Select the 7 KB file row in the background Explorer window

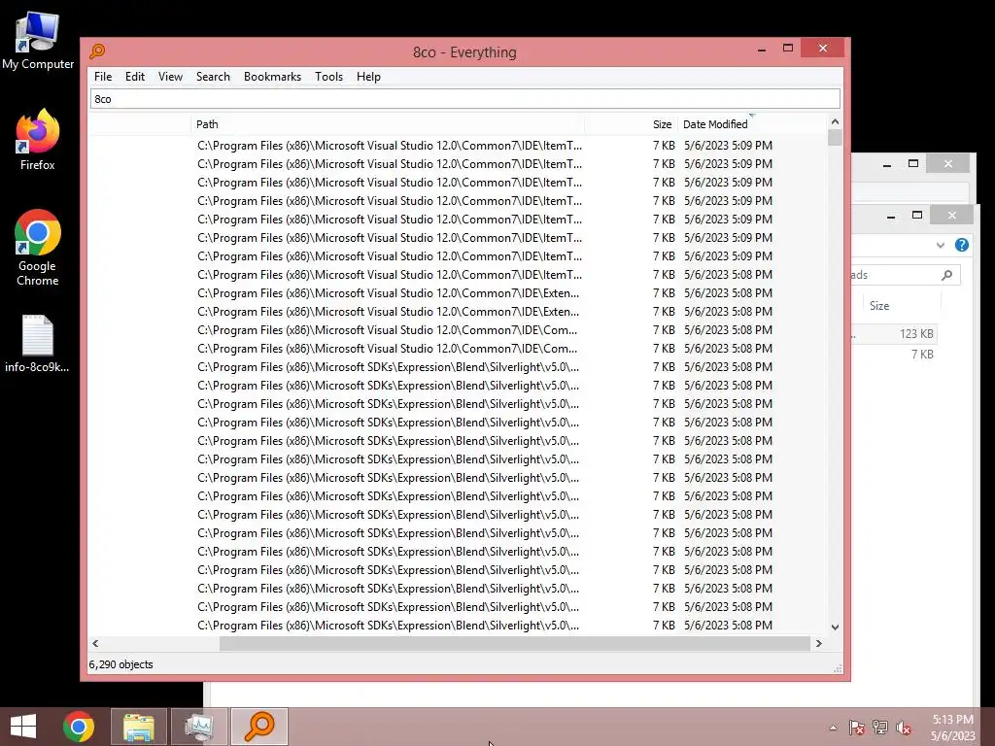click(x=894, y=354)
